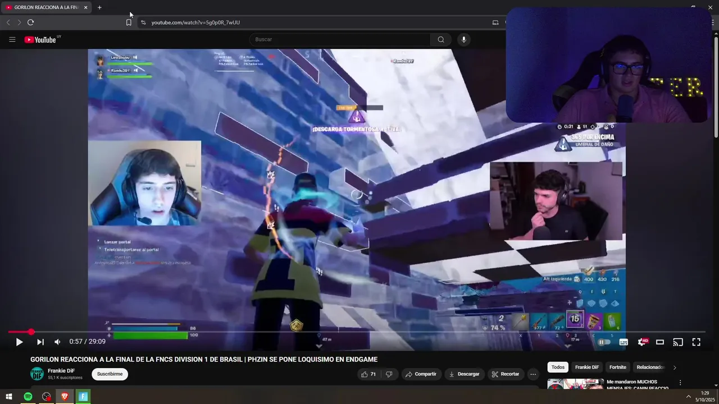Start voice search with microphone
719x404 pixels.
pos(463,39)
